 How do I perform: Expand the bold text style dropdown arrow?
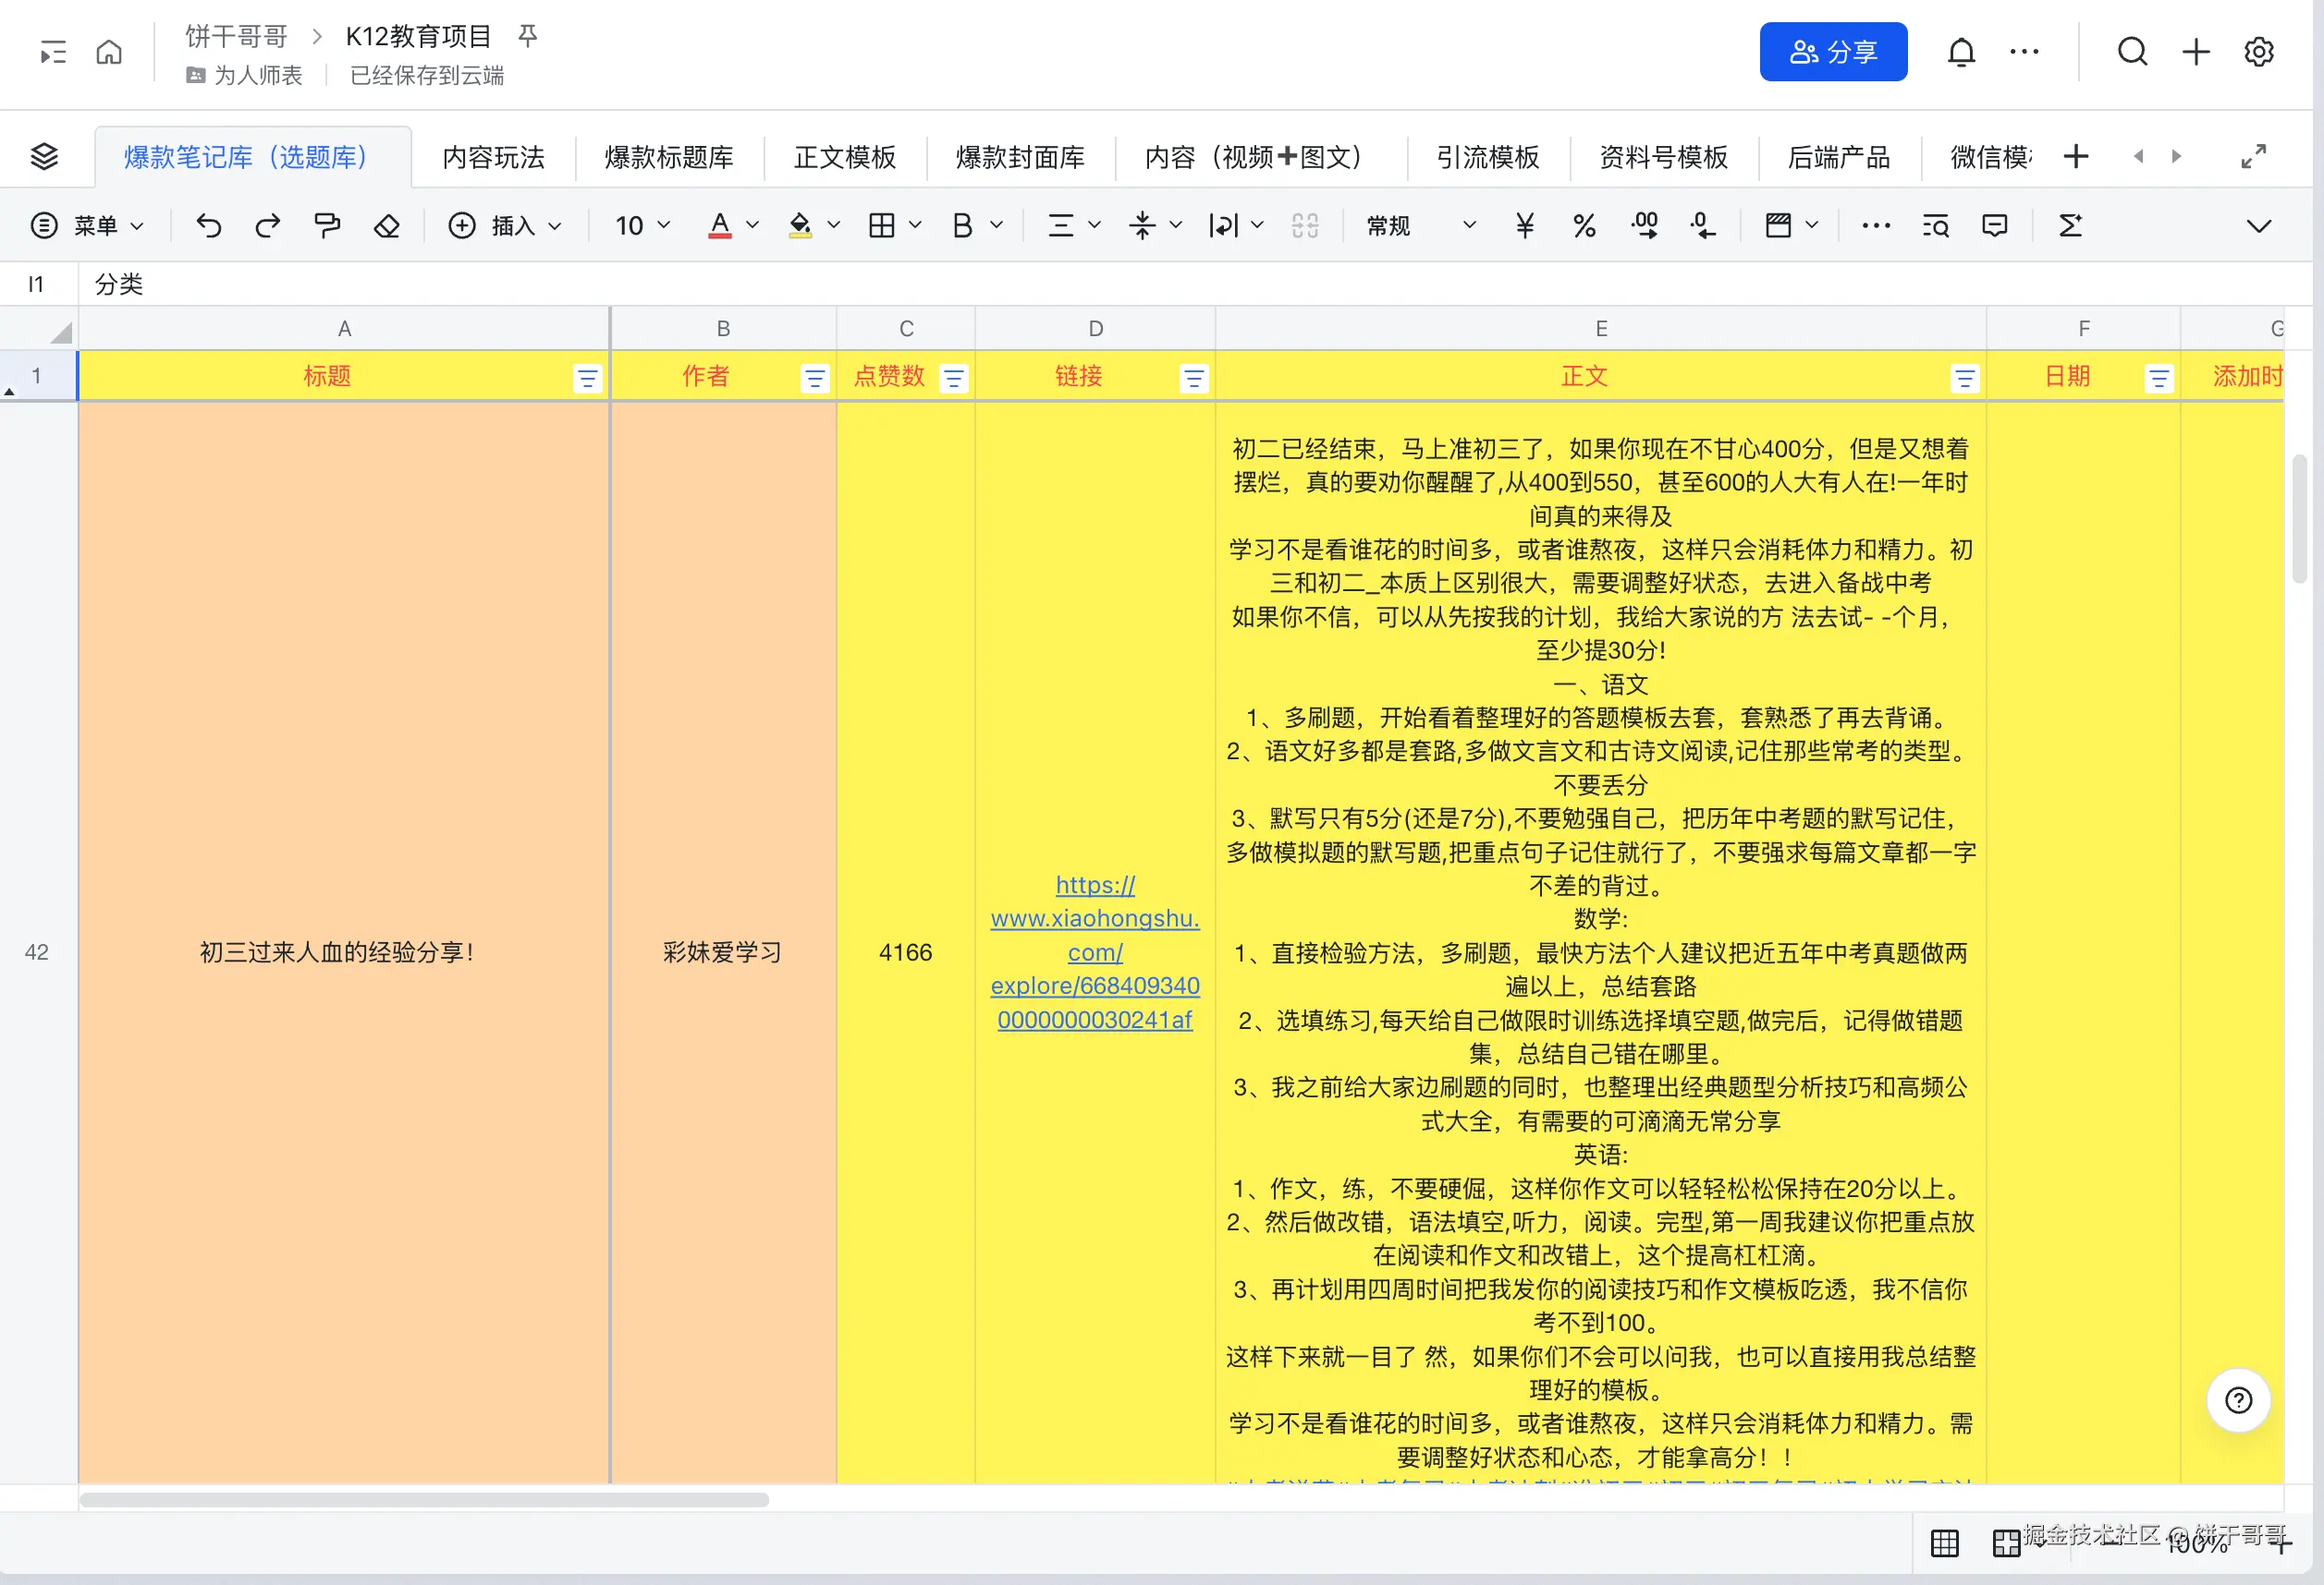(997, 226)
